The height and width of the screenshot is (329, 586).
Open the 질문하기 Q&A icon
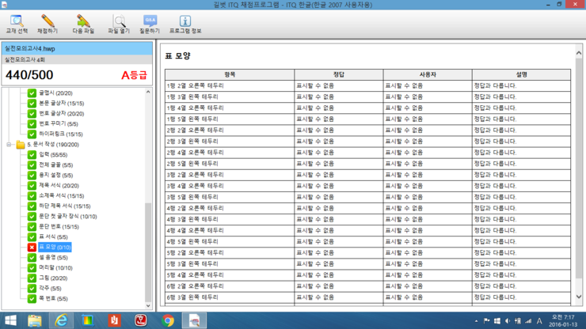tap(149, 23)
